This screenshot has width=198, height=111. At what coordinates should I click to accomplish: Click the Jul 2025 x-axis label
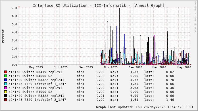pos(61,67)
